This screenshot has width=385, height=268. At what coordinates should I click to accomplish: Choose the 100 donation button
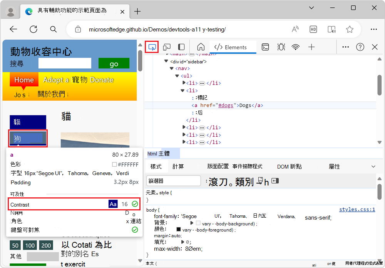tap(30, 245)
